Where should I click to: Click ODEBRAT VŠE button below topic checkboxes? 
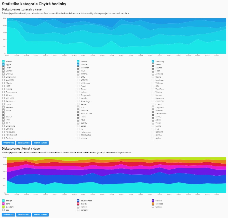tap(24, 215)
